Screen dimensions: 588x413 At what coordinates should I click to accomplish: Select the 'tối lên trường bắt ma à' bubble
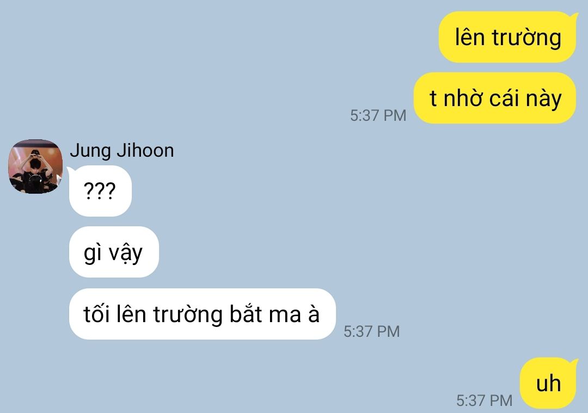tap(202, 314)
